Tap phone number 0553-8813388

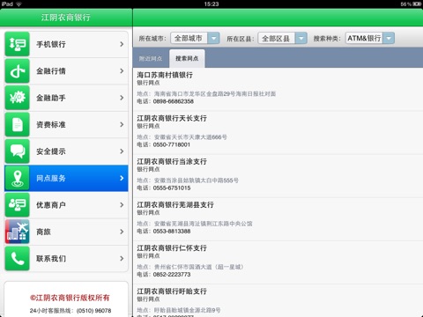pyautogui.click(x=172, y=232)
